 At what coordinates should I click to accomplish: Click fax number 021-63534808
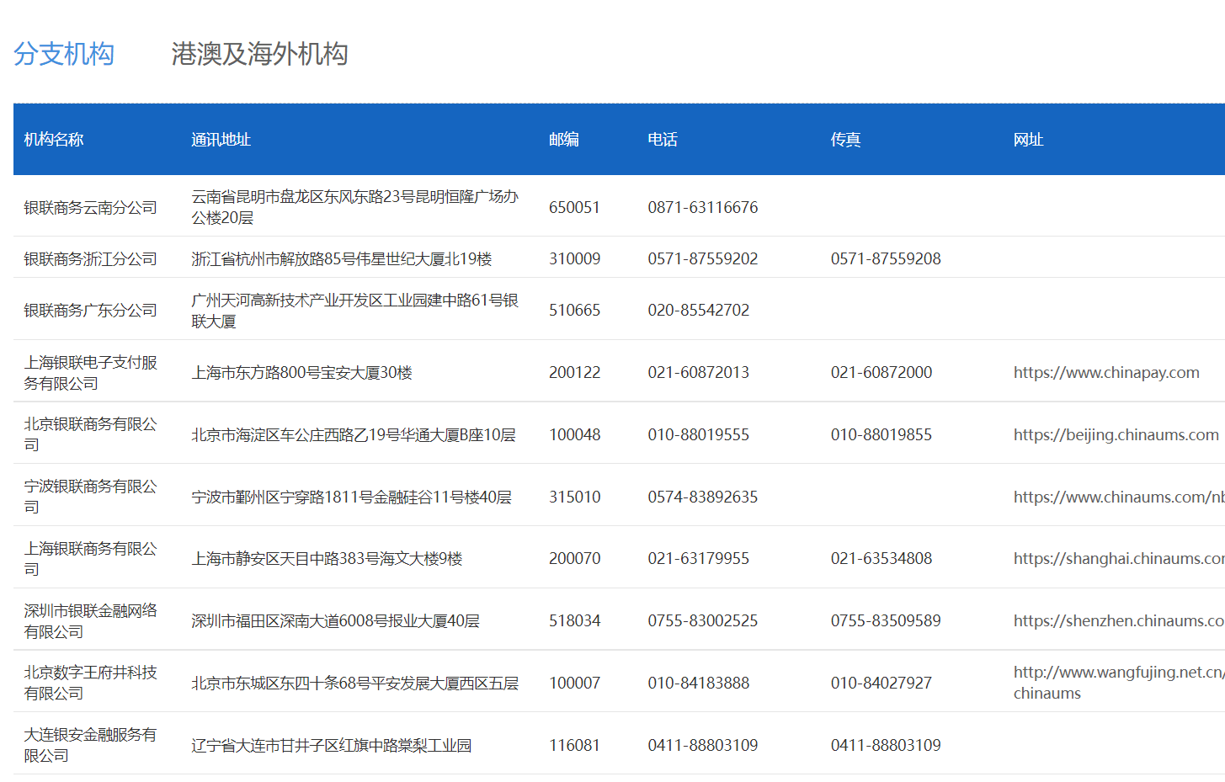(881, 558)
